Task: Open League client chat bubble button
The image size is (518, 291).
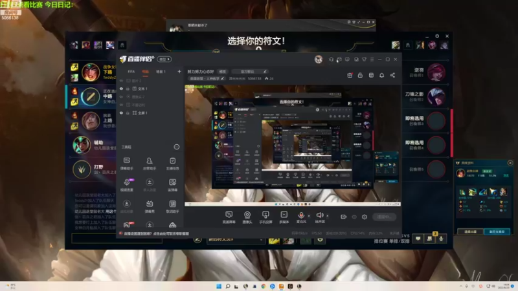Action: click(x=418, y=238)
